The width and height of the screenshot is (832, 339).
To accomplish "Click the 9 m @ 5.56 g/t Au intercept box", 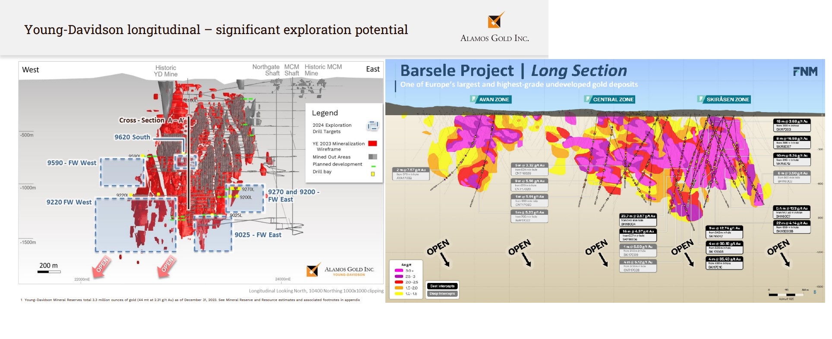I will (x=529, y=185).
